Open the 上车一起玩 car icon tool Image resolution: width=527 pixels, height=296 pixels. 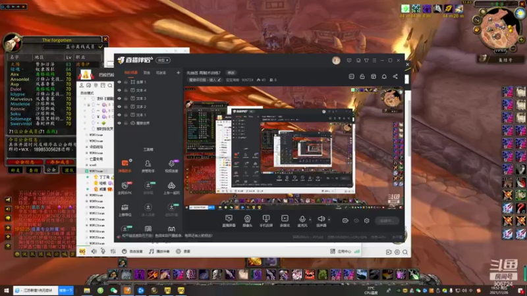click(171, 188)
